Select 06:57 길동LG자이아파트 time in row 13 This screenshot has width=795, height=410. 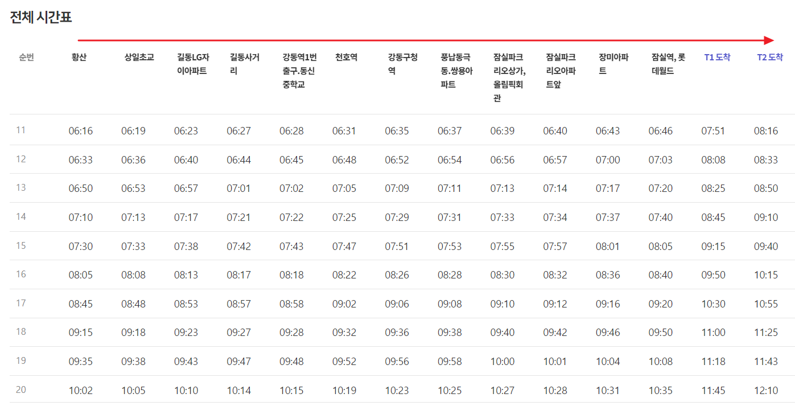tap(186, 188)
